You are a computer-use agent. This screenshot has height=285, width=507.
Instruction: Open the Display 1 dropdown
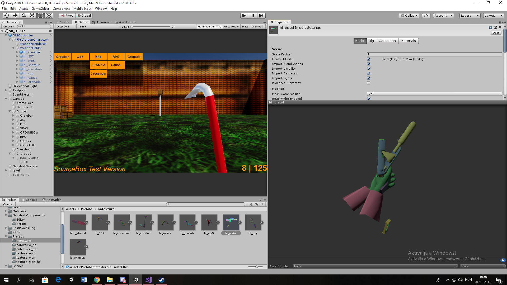tap(66, 27)
